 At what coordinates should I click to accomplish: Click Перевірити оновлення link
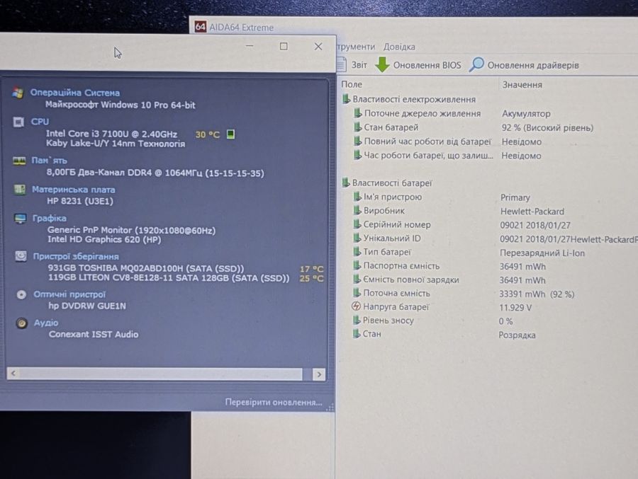[x=274, y=402]
